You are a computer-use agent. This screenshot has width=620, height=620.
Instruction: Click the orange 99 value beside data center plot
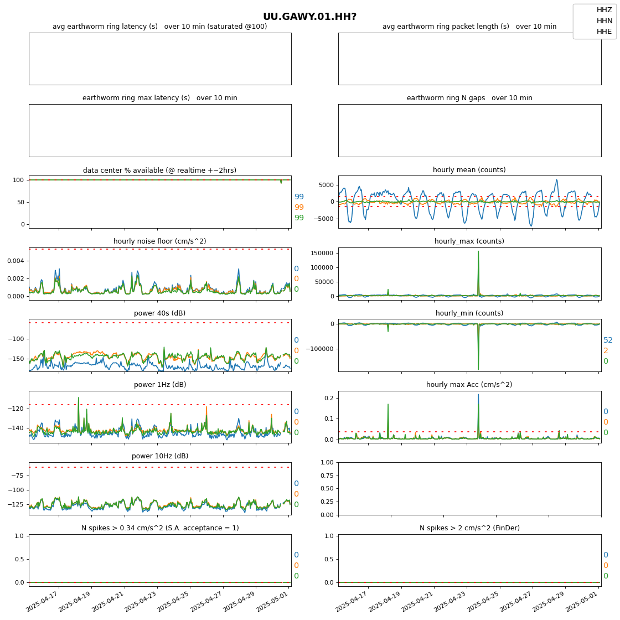coord(299,207)
